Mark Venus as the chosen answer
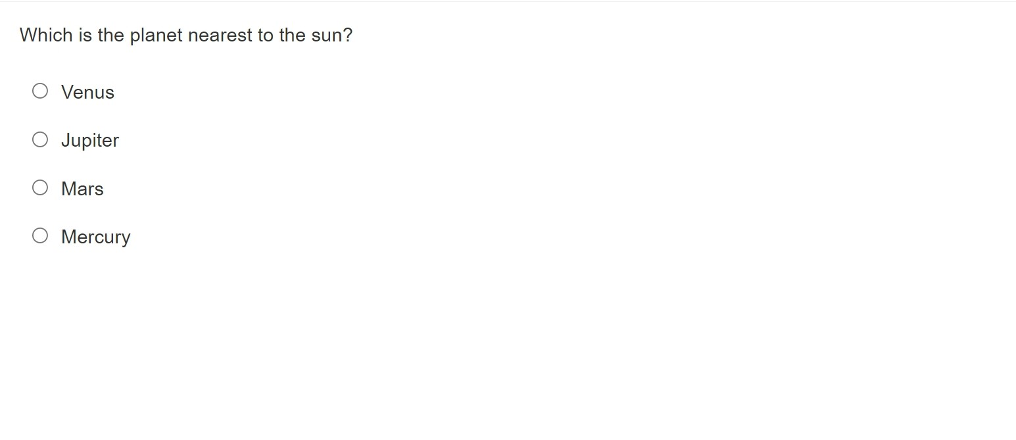1016x440 pixels. 40,91
